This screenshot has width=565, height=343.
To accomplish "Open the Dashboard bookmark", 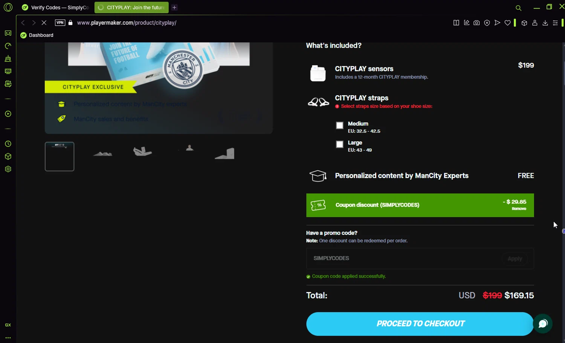I will 37,35.
